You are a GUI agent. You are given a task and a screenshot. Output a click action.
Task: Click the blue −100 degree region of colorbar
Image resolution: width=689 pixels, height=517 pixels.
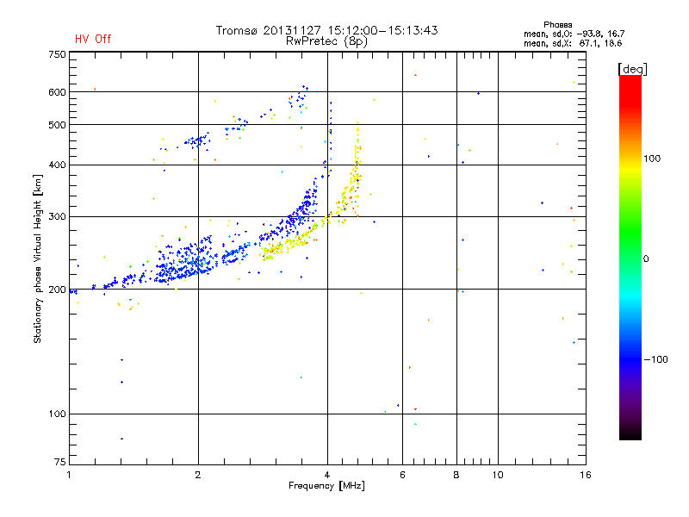630,359
